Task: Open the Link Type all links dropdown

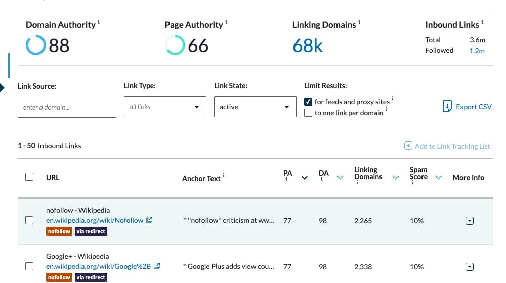Action: click(165, 107)
